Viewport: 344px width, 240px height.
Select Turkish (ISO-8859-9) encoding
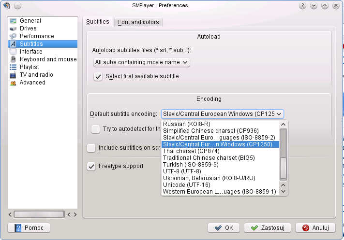[220, 165]
